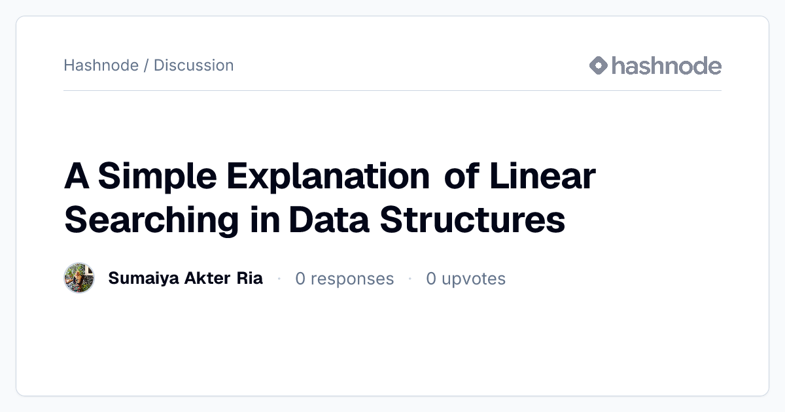Open the Hashnode breadcrumb link
Image resolution: width=785 pixels, height=412 pixels.
tap(101, 65)
